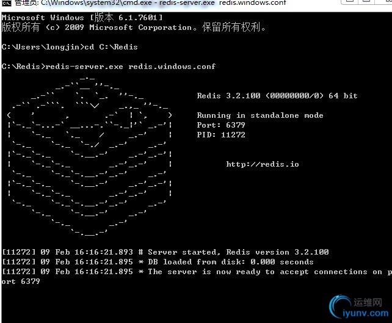The image size is (392, 323).
Task: Click the wrapped 'ort 6379' line
Action: click(21, 281)
